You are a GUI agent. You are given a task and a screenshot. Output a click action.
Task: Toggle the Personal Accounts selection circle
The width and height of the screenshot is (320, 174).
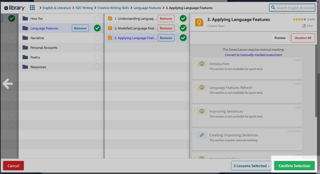click(x=97, y=47)
